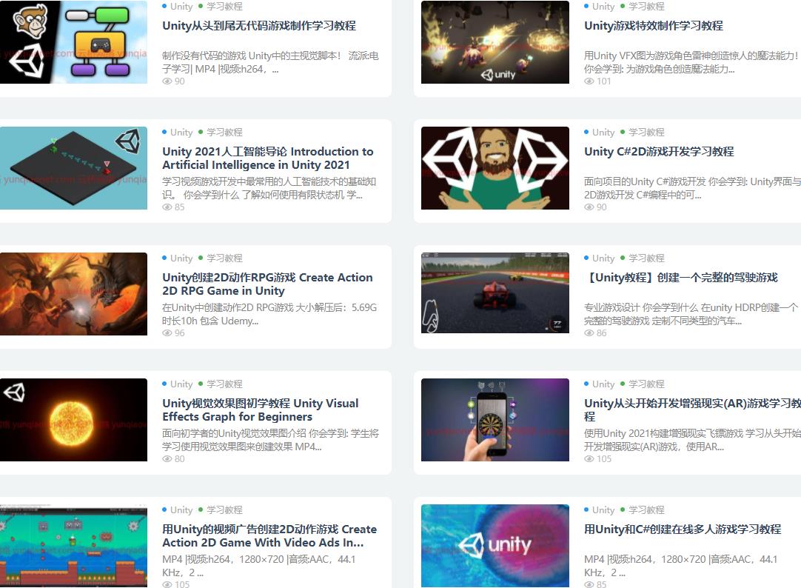Open the Unity从头到尾无代码游戏制作学习教程 title link

pyautogui.click(x=259, y=25)
